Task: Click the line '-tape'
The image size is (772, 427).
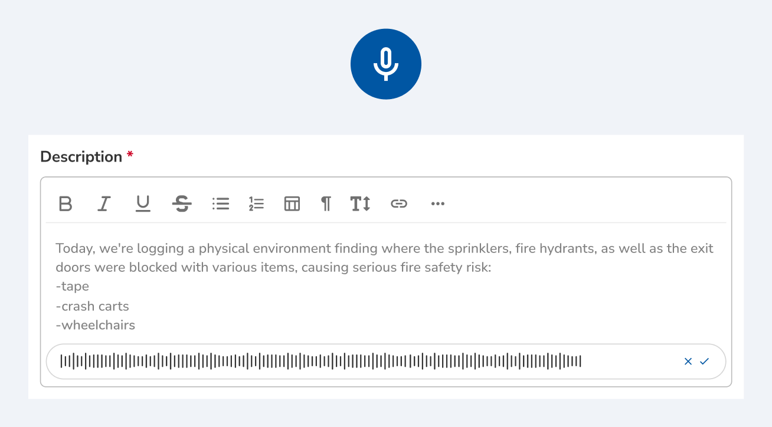Action: click(73, 287)
